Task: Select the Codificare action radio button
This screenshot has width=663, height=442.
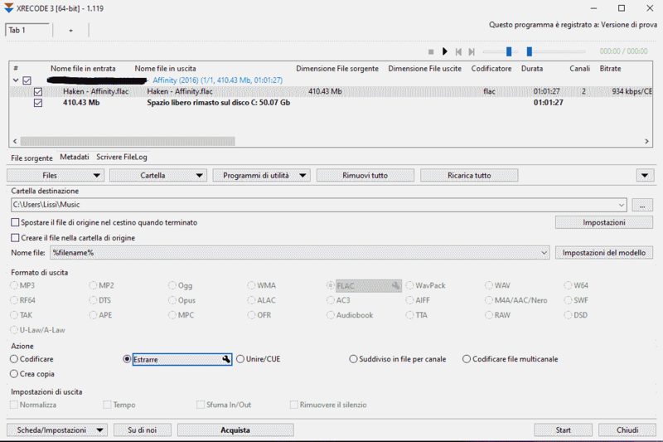Action: [14, 359]
